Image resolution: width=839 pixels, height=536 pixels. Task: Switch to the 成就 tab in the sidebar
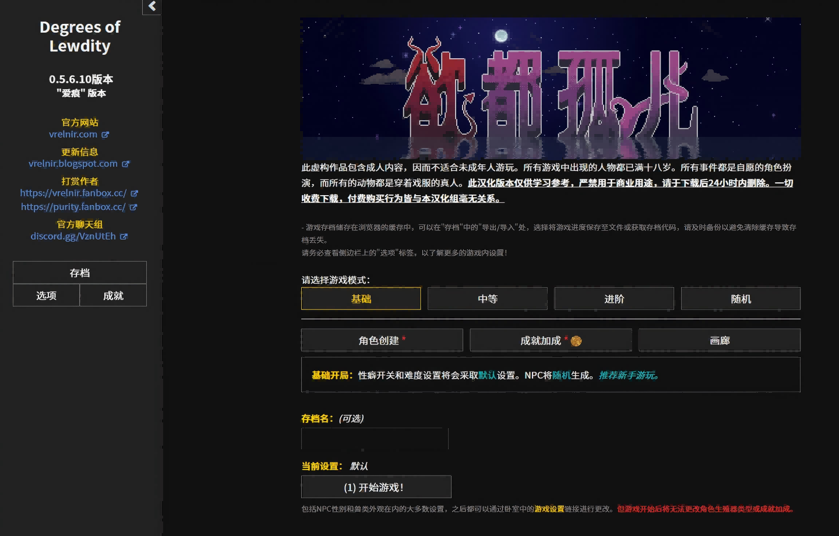(x=113, y=295)
